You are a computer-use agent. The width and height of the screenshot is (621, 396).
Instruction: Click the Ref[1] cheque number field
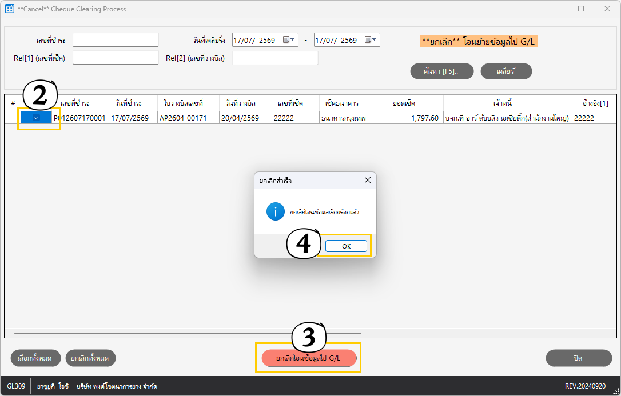tap(116, 58)
